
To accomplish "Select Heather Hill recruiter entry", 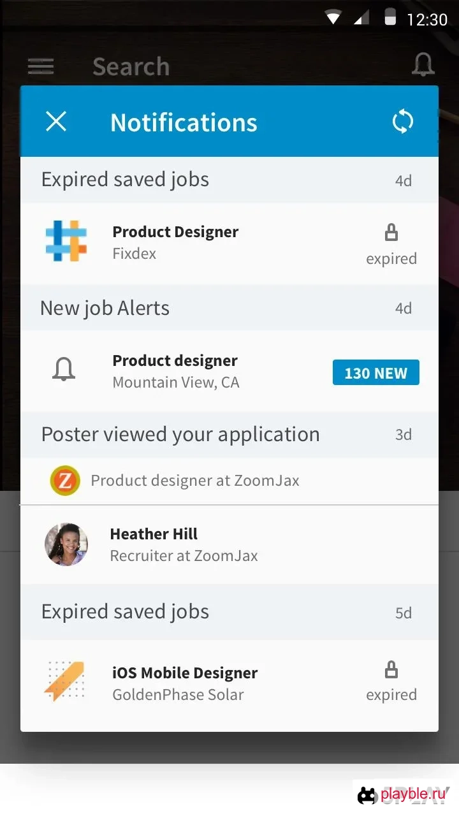I will 229,545.
